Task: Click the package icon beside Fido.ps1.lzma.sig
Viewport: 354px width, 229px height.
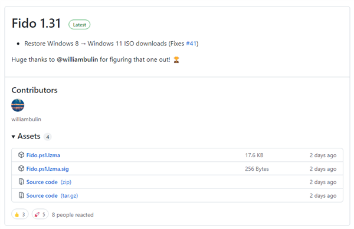Action: [x=21, y=168]
